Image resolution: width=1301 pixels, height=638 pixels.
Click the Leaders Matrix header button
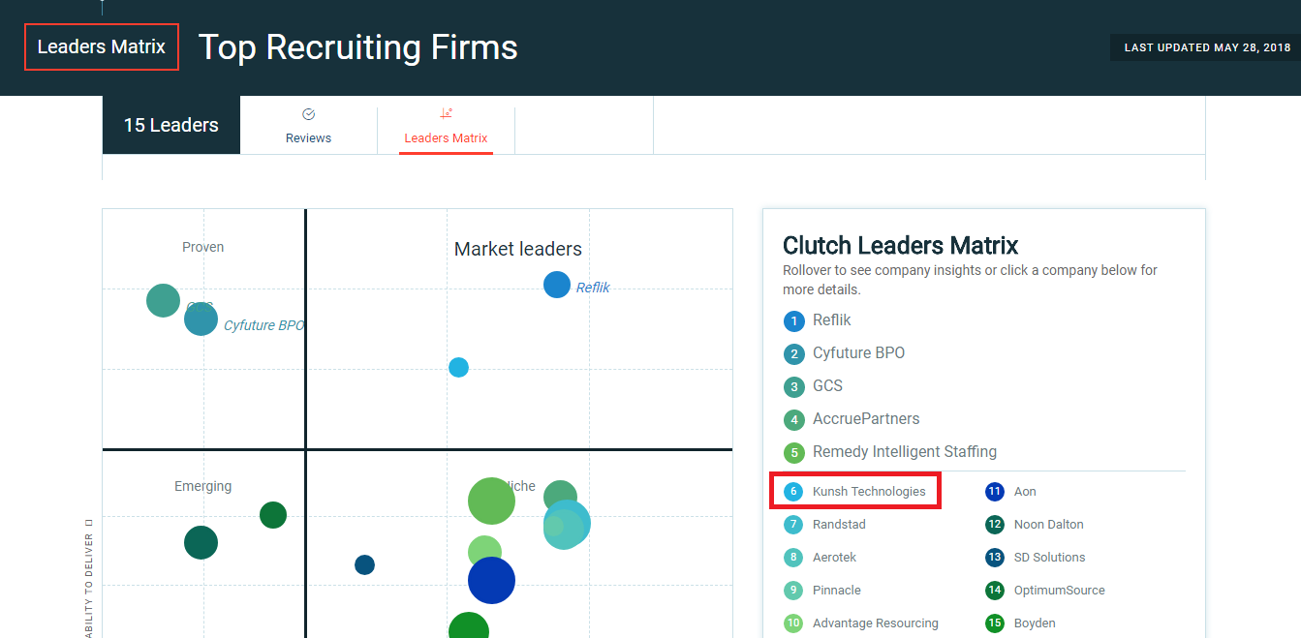[102, 46]
